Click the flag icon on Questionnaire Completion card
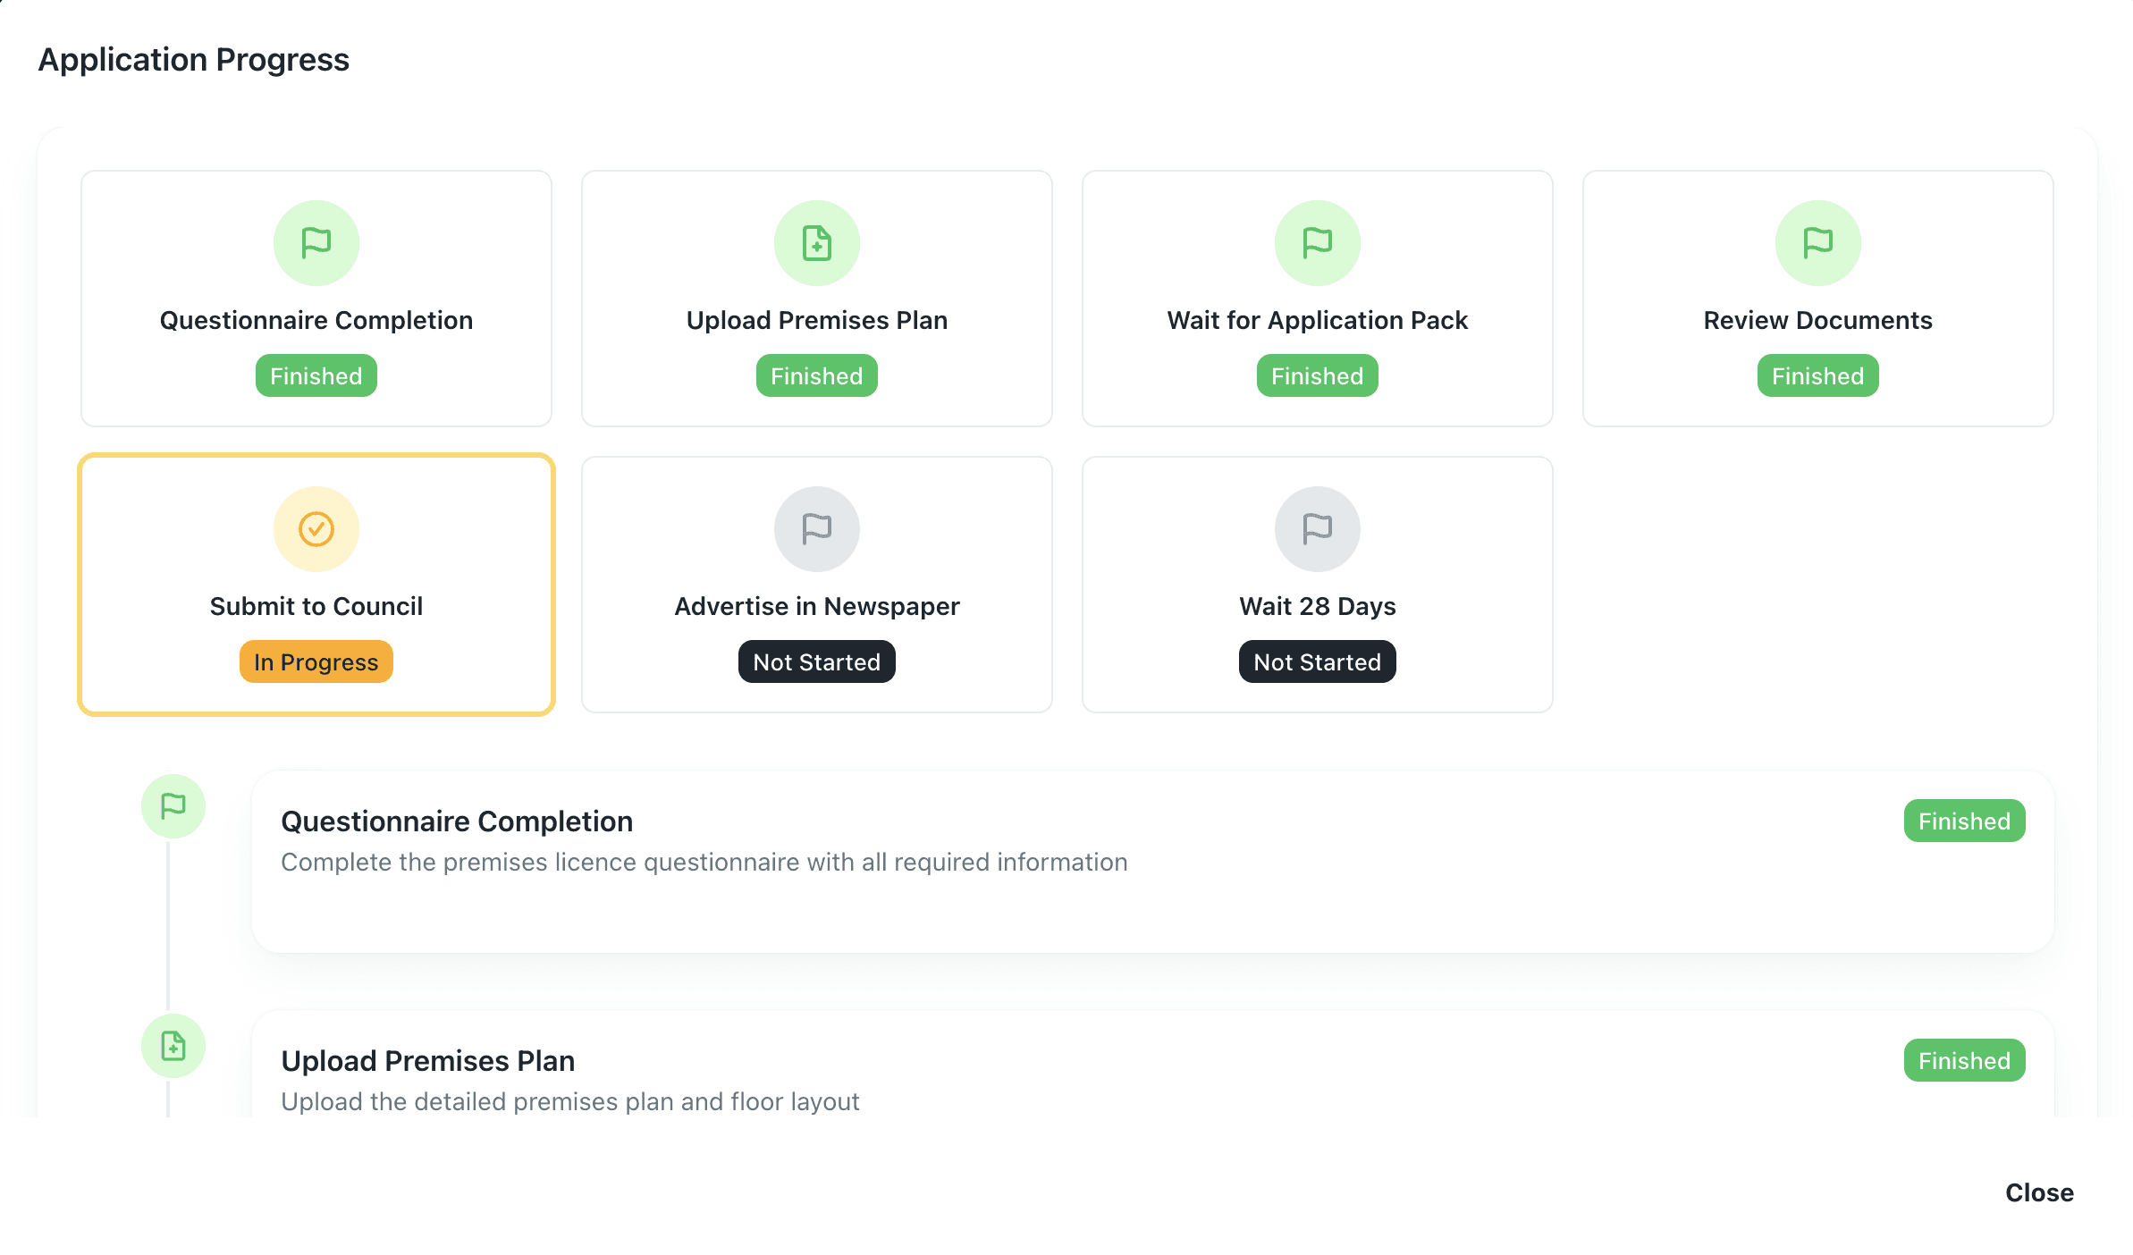This screenshot has height=1255, width=2133. (315, 242)
